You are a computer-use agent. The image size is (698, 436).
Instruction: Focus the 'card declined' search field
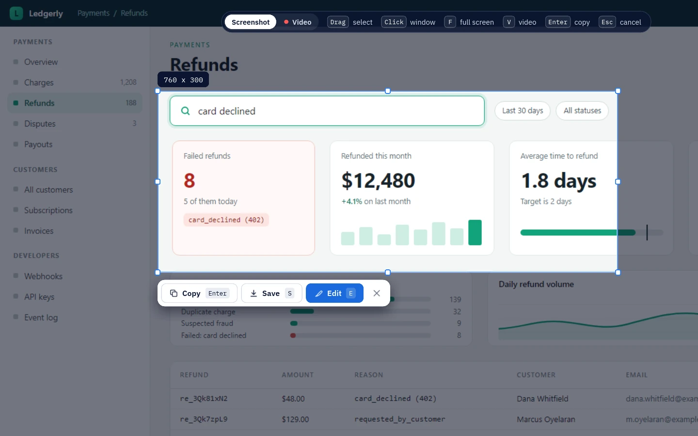(327, 111)
